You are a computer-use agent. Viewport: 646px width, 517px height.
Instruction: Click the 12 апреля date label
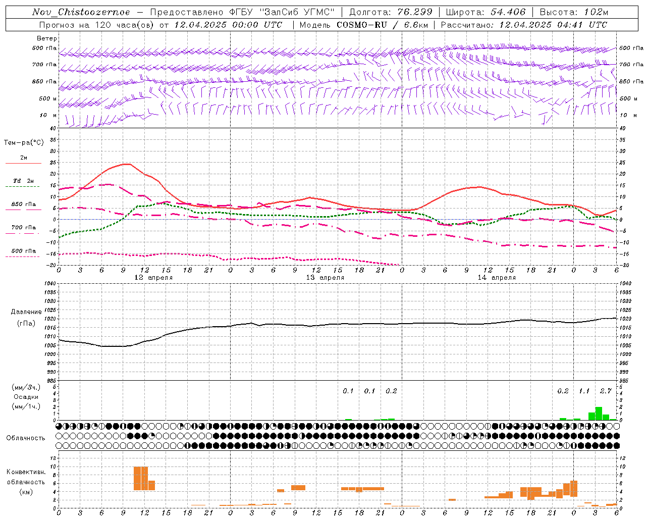153,278
